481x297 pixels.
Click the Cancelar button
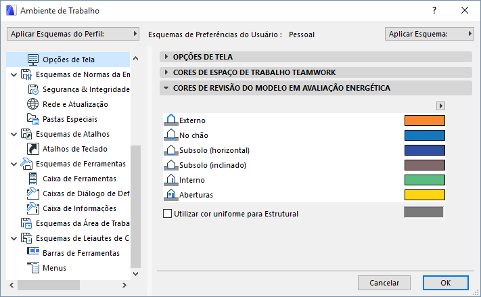coord(384,283)
